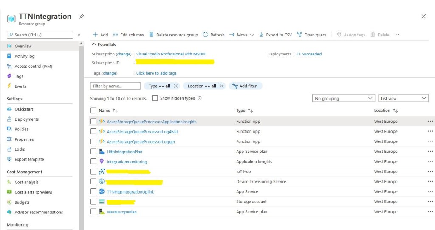Screen dimensions: 435x230
Task: Open Access control (IAM) in sidebar
Action: [33, 66]
